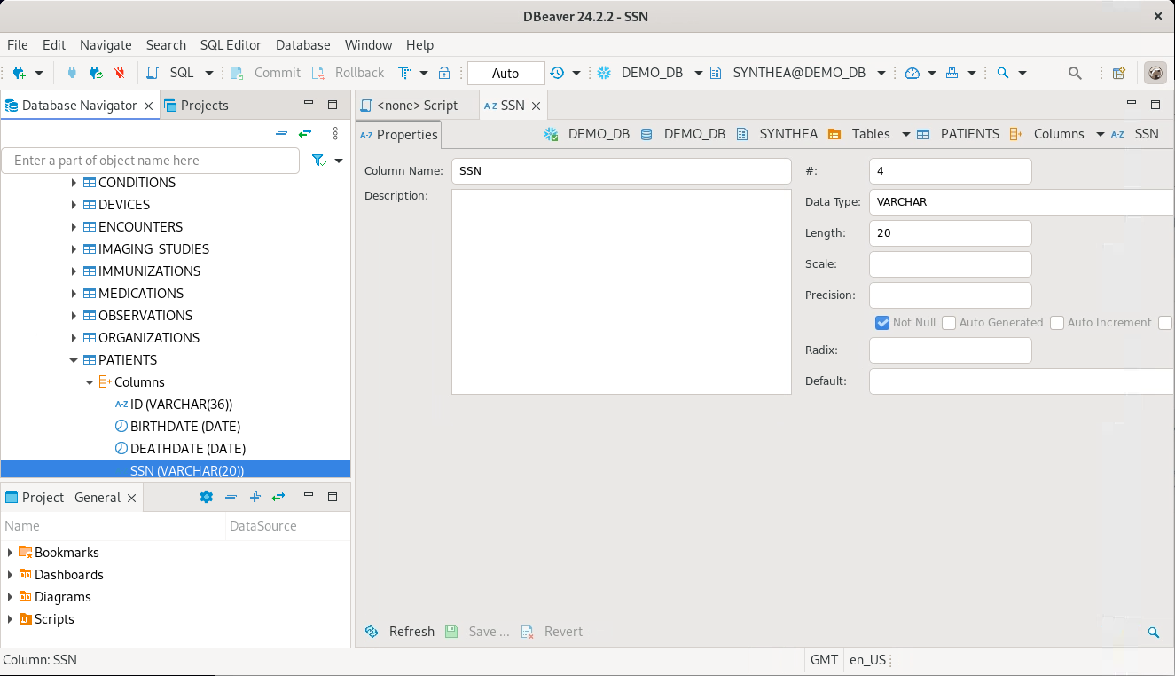Click the New Database Connection plug icon
This screenshot has width=1175, height=676.
pos(18,73)
